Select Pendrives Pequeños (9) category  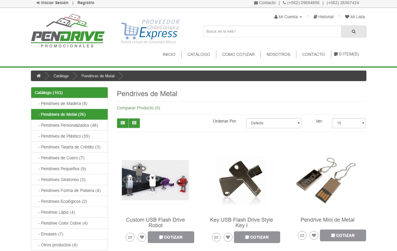[x=69, y=169]
